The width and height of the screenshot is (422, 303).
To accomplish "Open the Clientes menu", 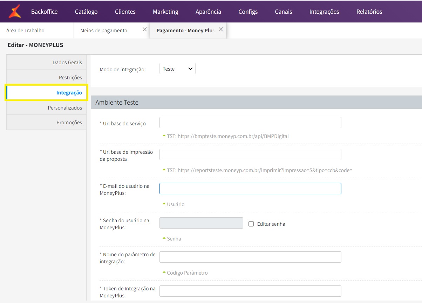I will pyautogui.click(x=125, y=12).
